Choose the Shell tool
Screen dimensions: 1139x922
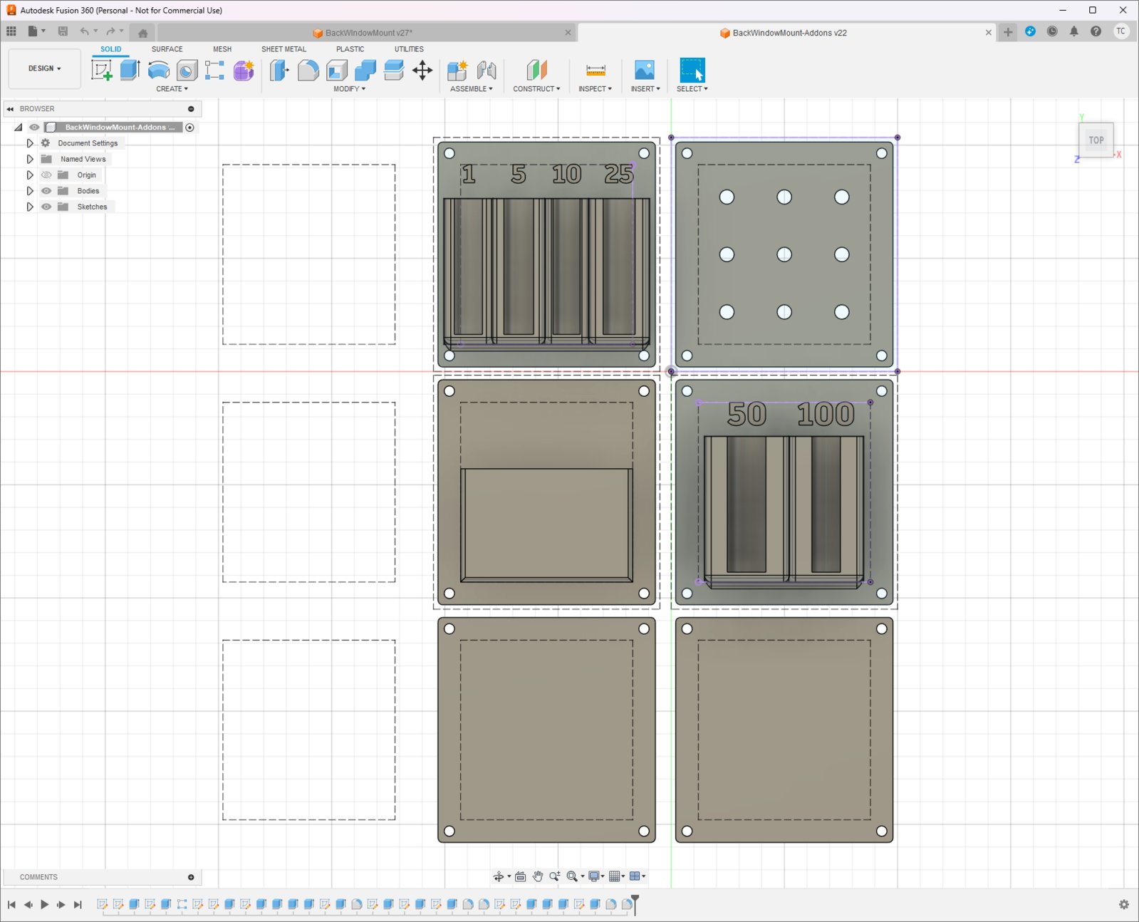[x=336, y=70]
